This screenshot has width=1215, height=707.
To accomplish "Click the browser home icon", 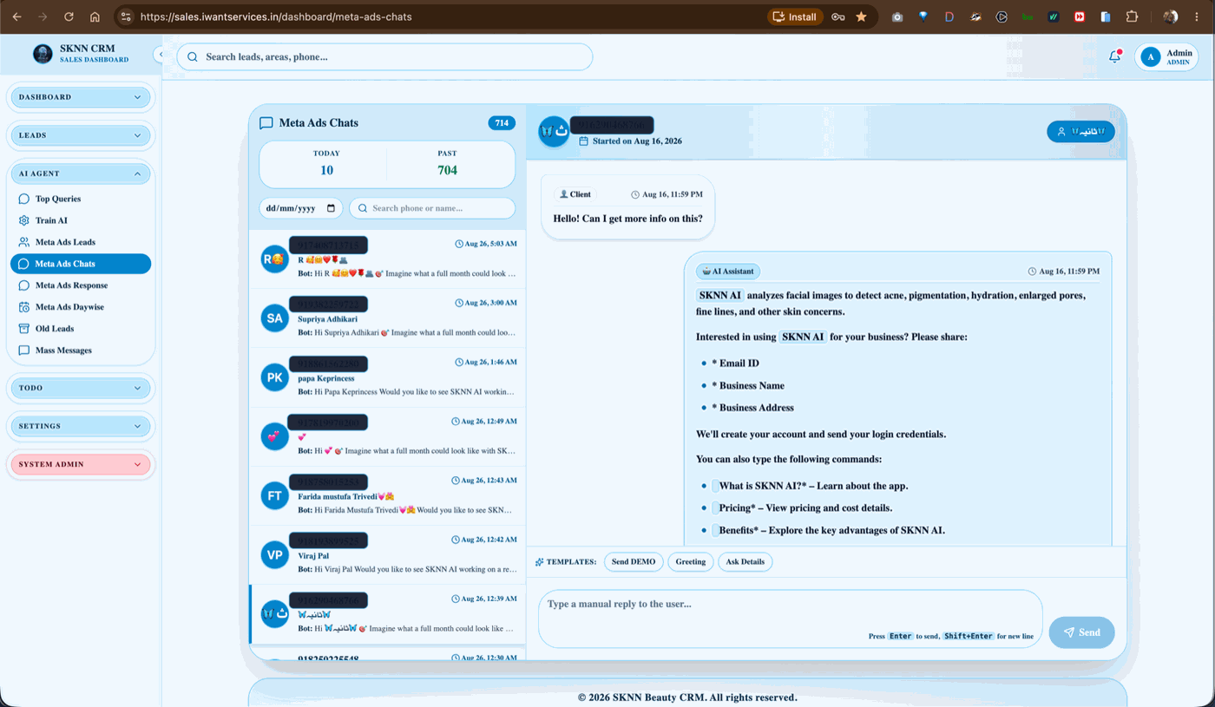I will coord(95,16).
